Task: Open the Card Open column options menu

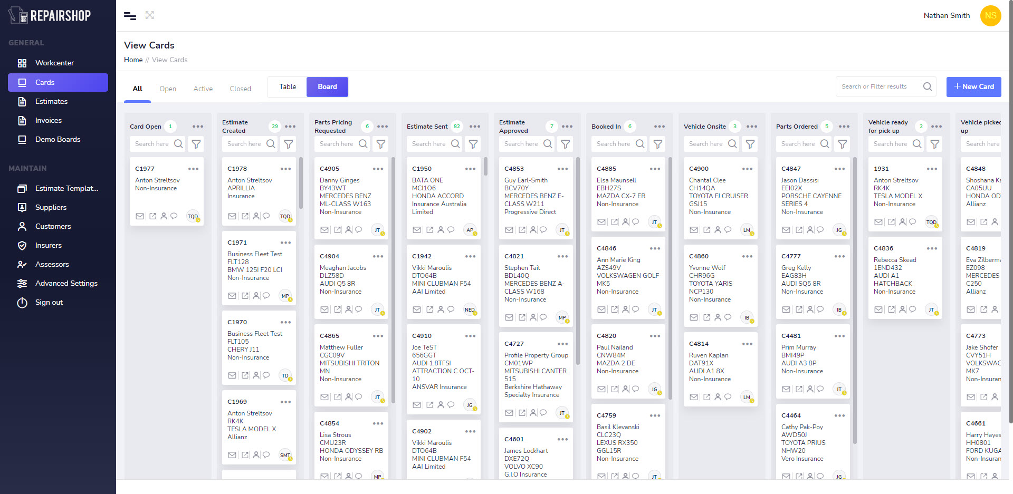Action: pos(198,127)
